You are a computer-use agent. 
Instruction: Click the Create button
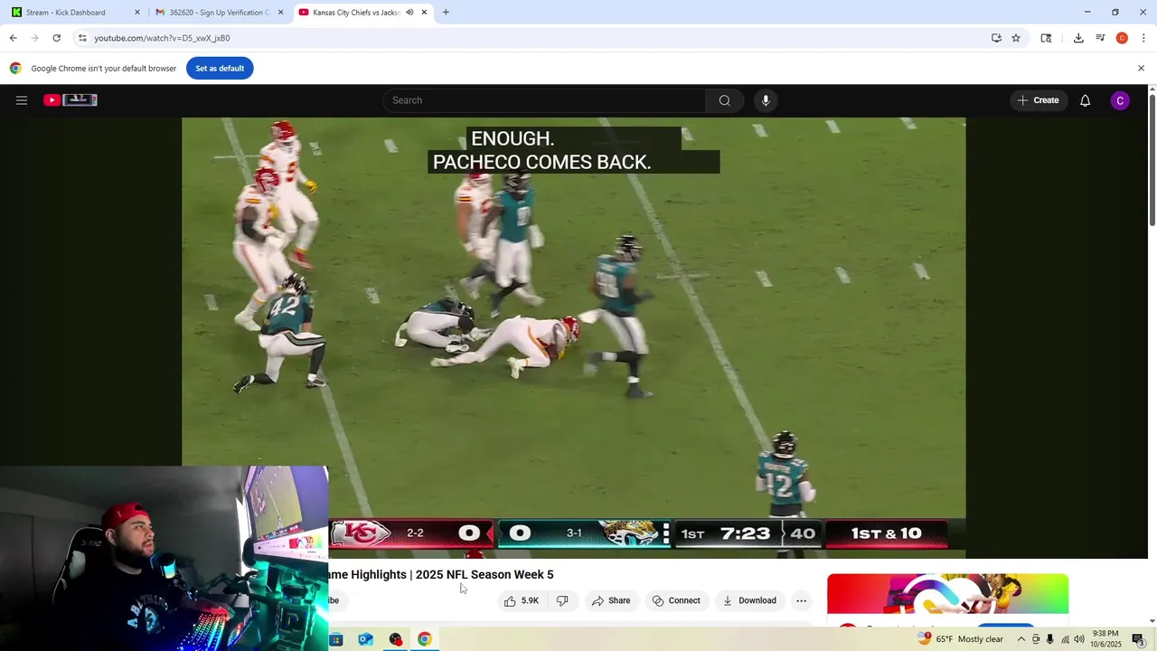click(x=1038, y=100)
